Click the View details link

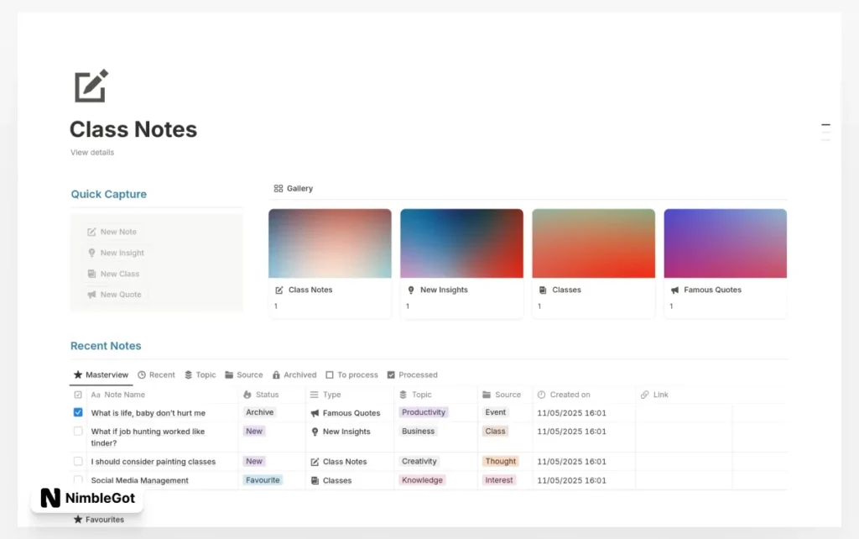[x=92, y=153]
